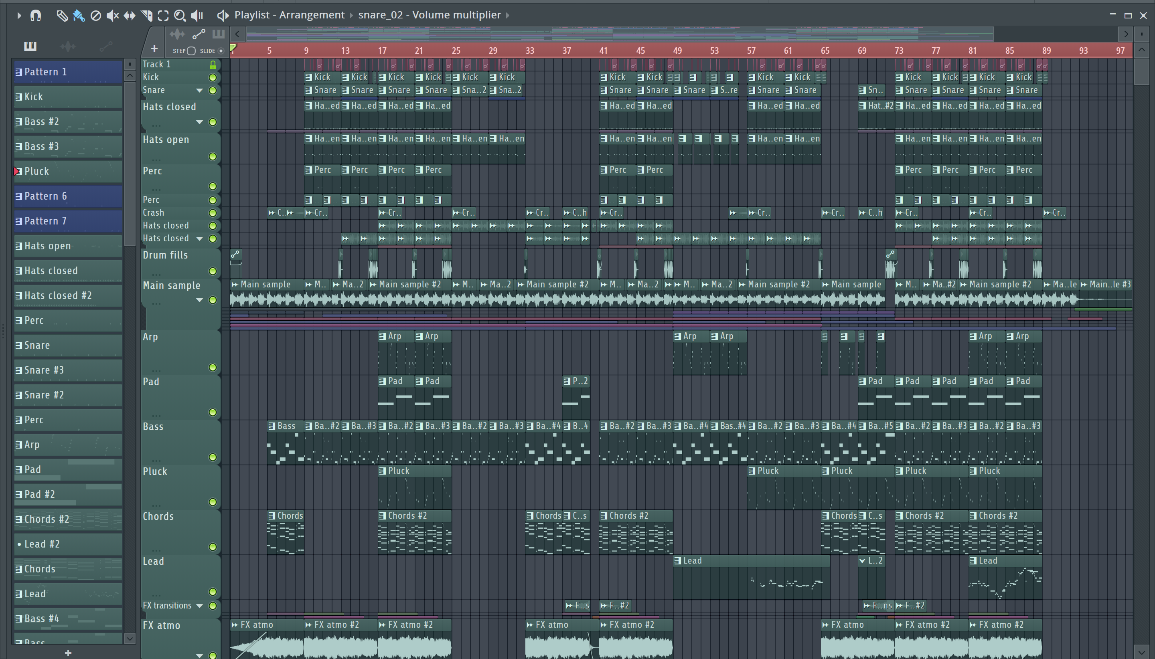Collapse the Main sample track arrow
The image size is (1155, 659).
(199, 300)
